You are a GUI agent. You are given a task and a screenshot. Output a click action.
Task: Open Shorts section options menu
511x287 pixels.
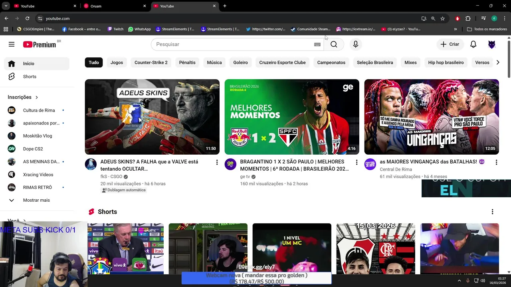(x=492, y=212)
